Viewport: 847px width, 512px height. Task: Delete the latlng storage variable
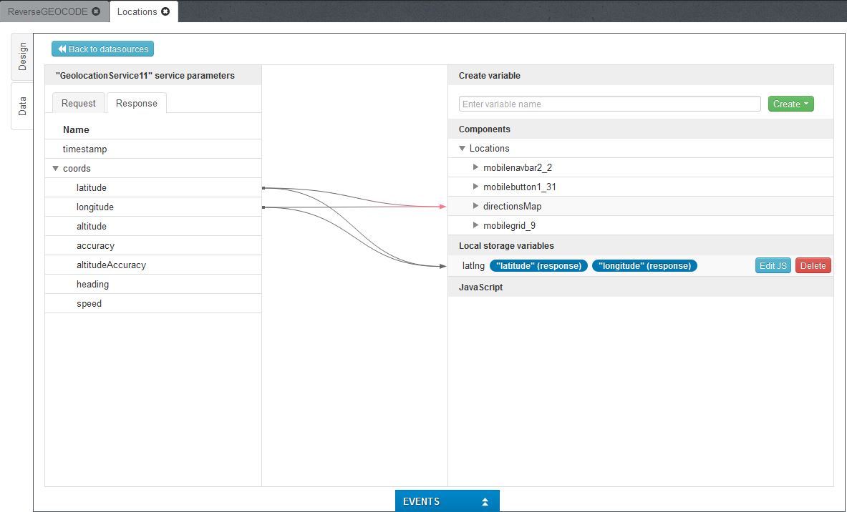(813, 265)
